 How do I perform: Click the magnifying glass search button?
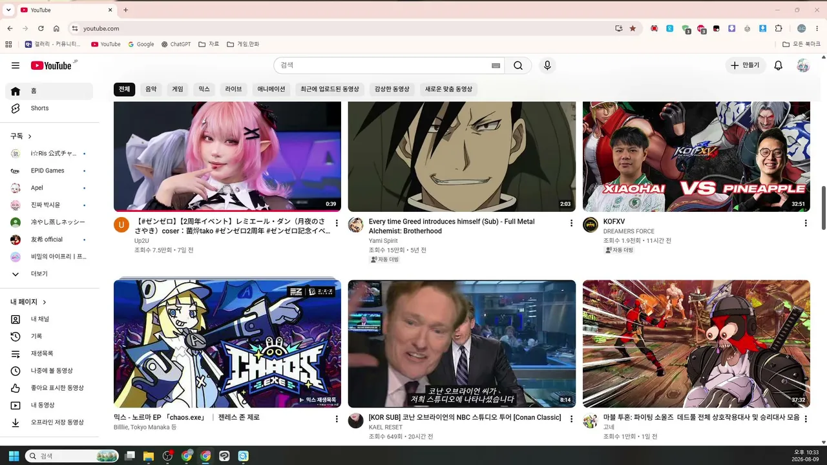[x=518, y=65]
